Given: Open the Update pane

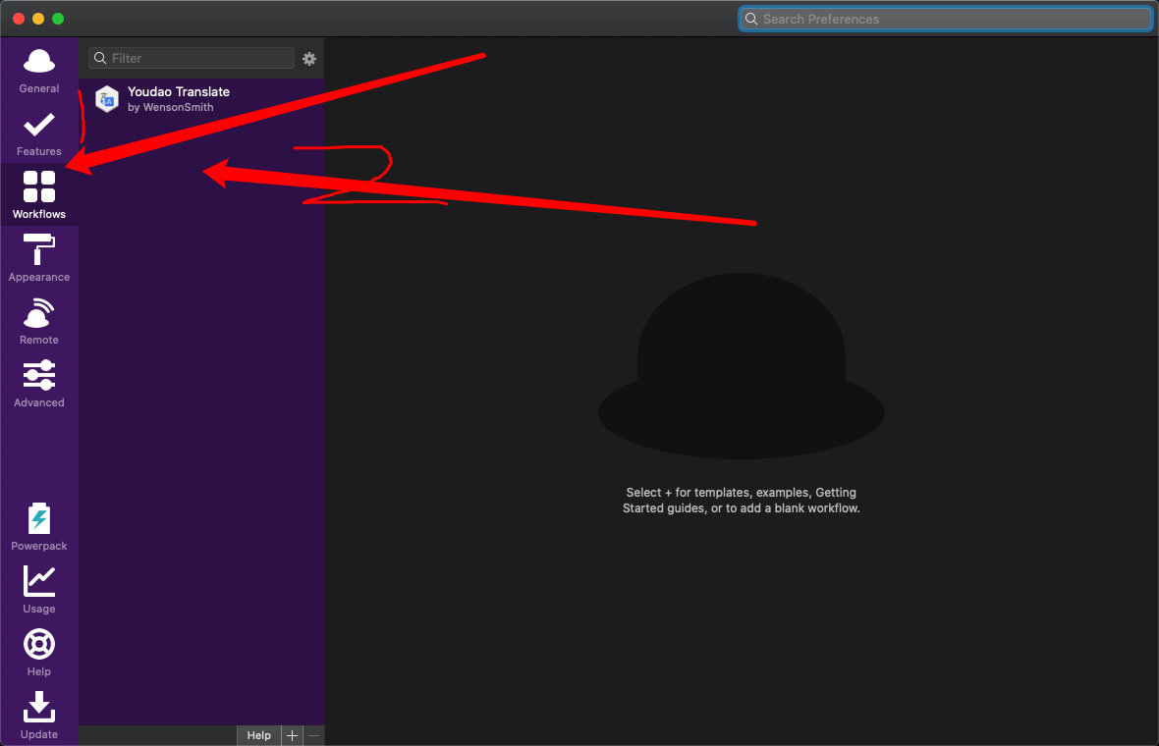Looking at the screenshot, I should 39,716.
